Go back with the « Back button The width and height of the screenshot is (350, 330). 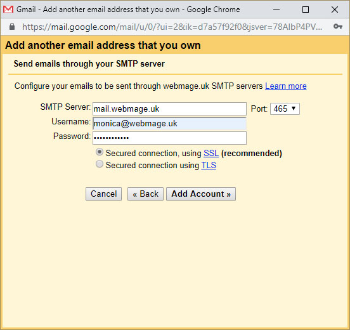click(145, 194)
